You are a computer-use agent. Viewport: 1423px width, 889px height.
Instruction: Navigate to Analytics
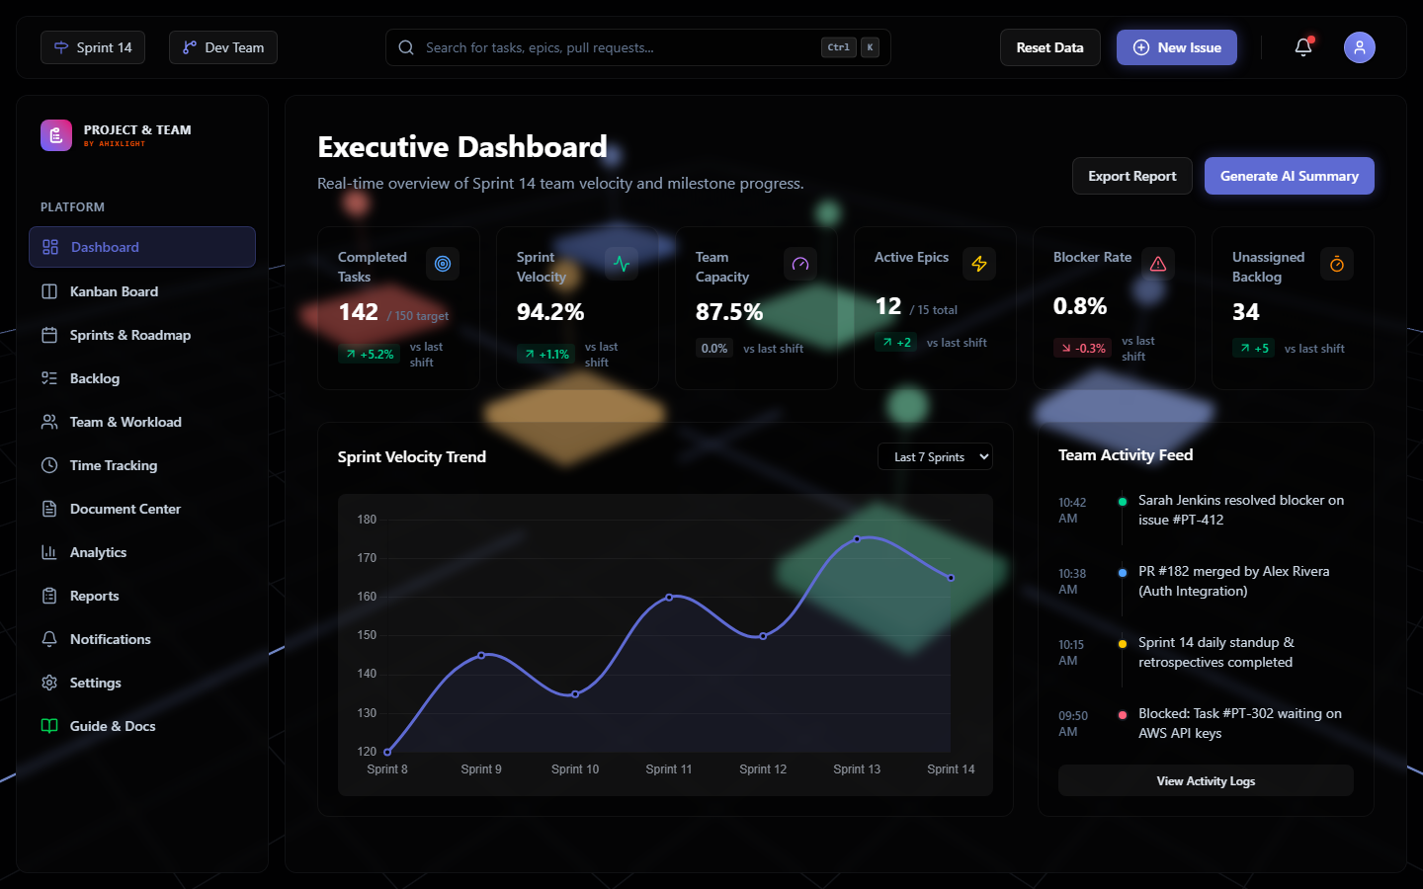[x=142, y=552]
